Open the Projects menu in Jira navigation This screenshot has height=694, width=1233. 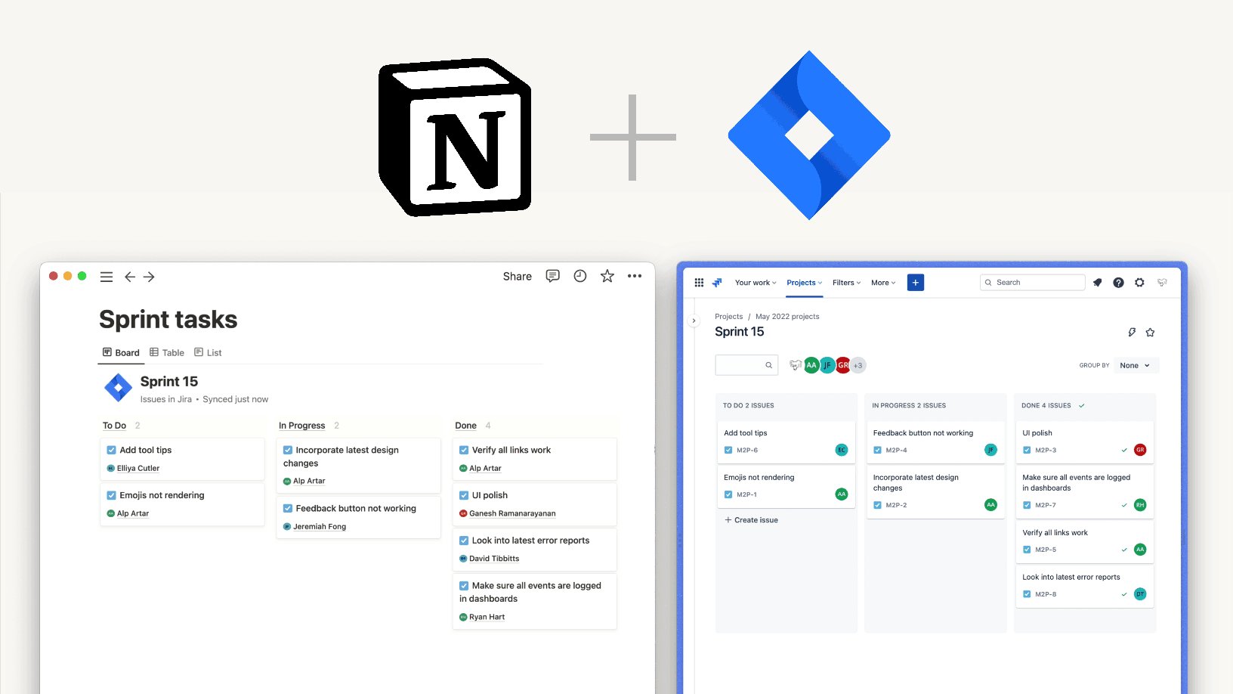click(802, 282)
